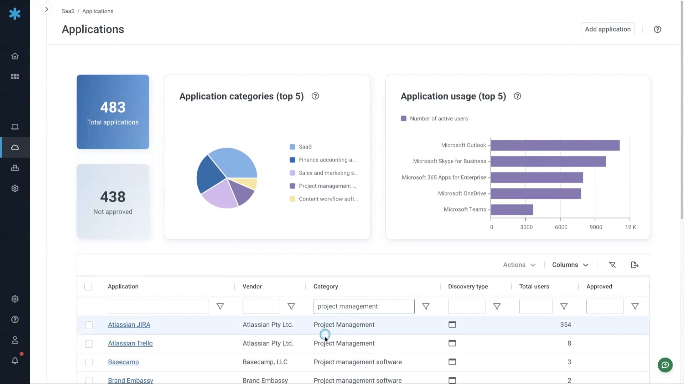Open the Devices section via laptop icon
This screenshot has width=684, height=384.
15,127
